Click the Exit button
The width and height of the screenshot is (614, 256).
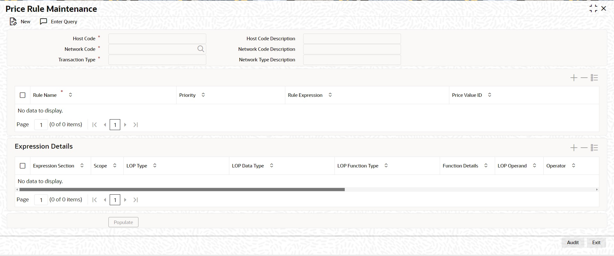[x=596, y=243]
